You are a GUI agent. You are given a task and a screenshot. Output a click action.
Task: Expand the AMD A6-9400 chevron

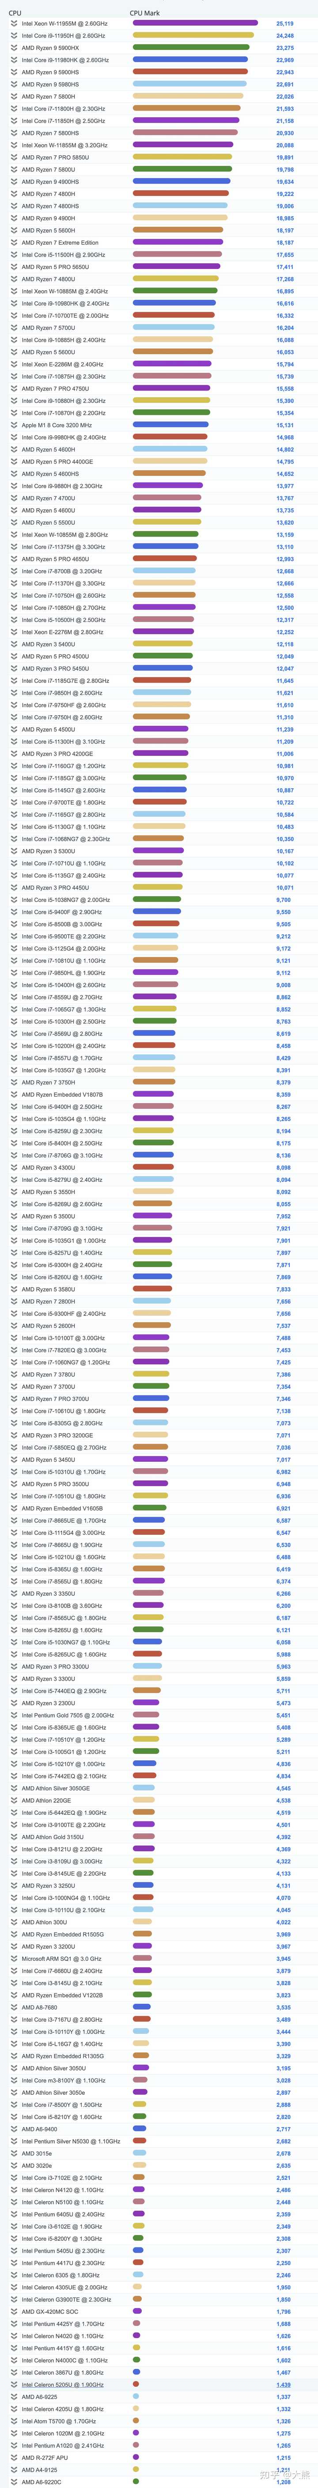coord(14,2129)
